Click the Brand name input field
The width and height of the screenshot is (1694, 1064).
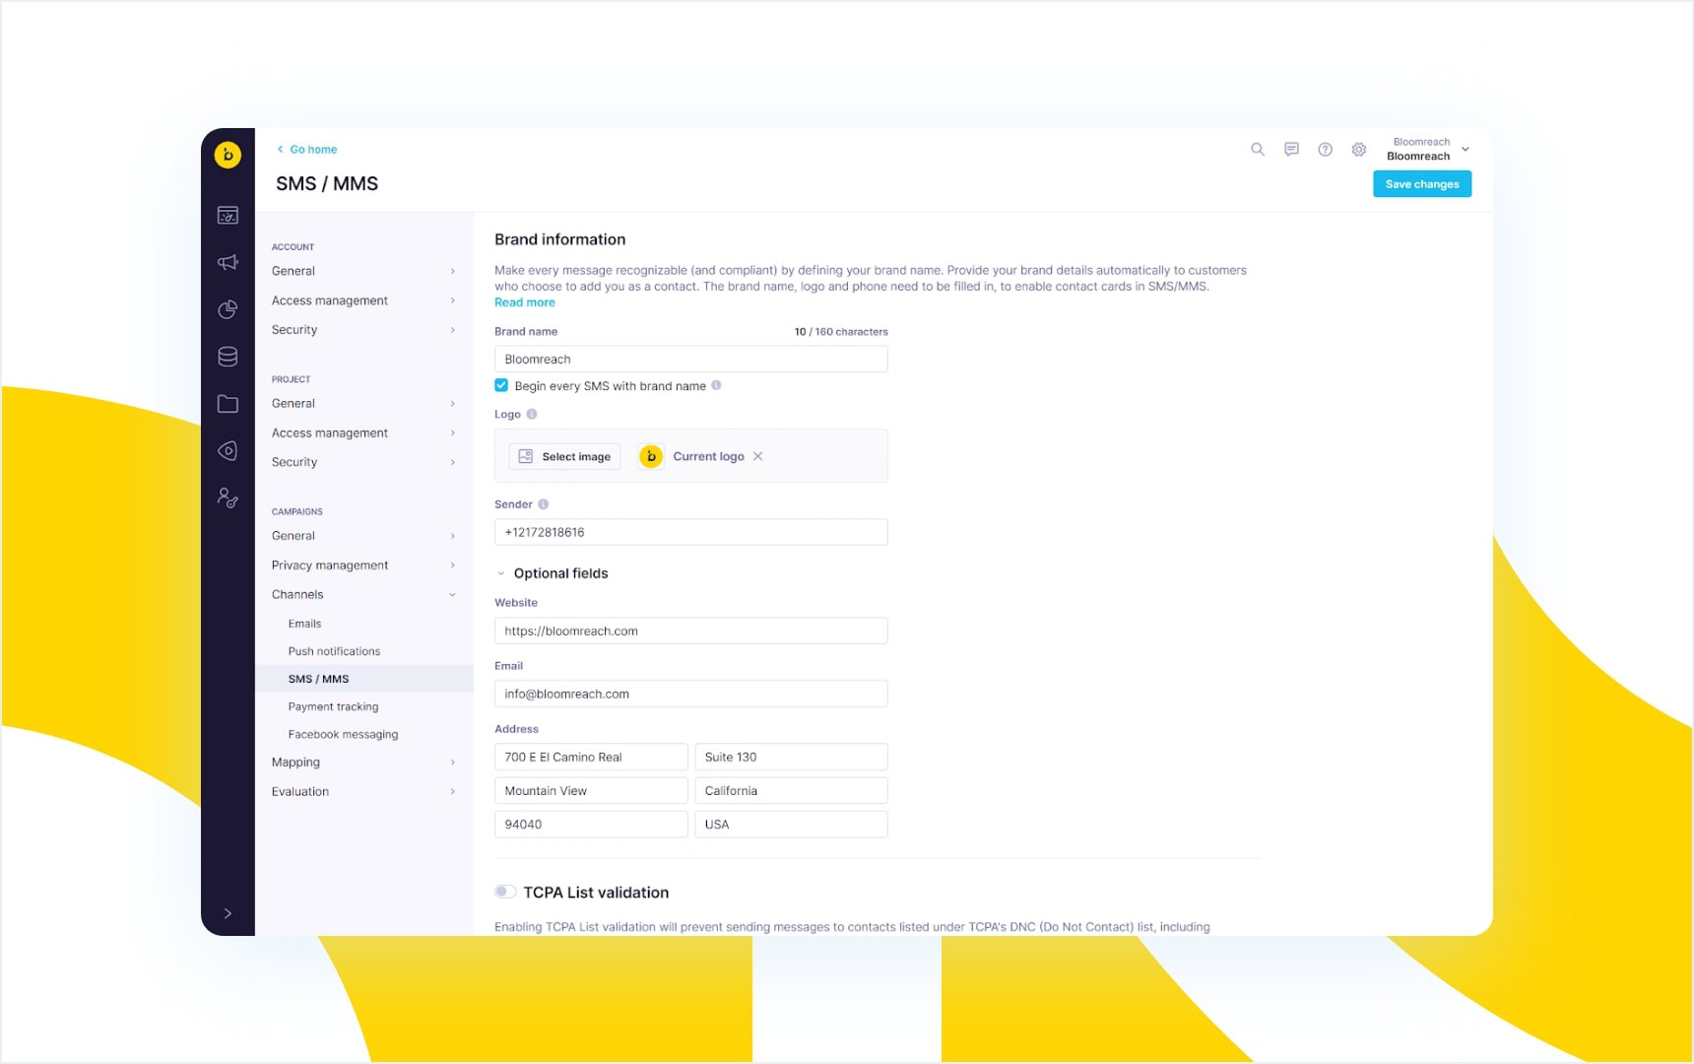pos(690,359)
